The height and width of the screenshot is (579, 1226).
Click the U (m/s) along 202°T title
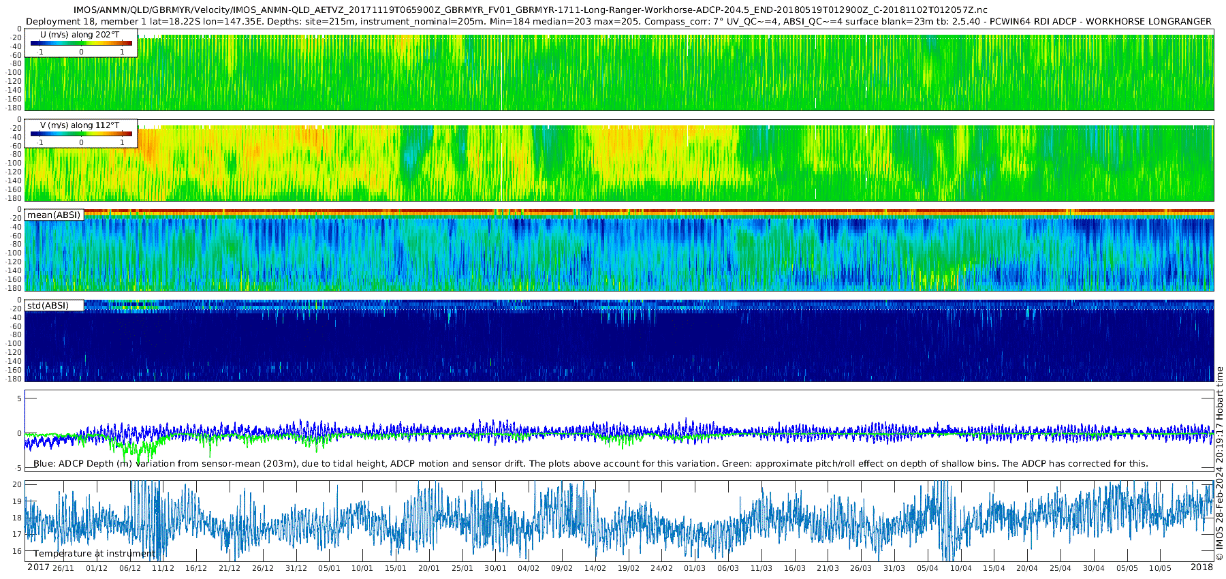[80, 35]
